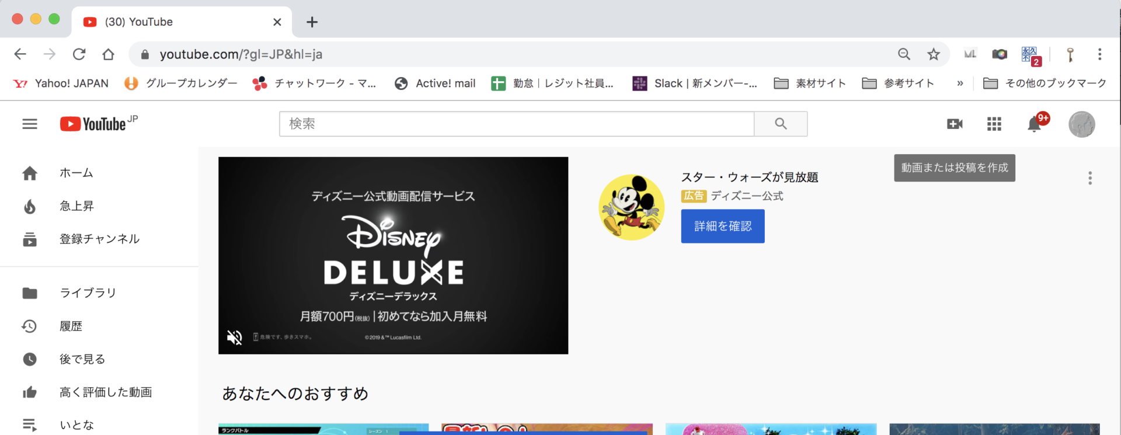Click the 広告 ad badge

694,196
